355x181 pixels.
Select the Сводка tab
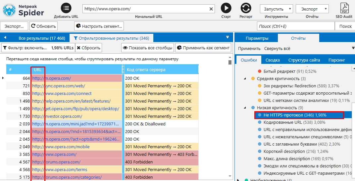click(x=273, y=60)
